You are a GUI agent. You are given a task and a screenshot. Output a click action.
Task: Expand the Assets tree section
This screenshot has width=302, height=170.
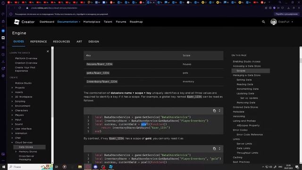coord(12,93)
